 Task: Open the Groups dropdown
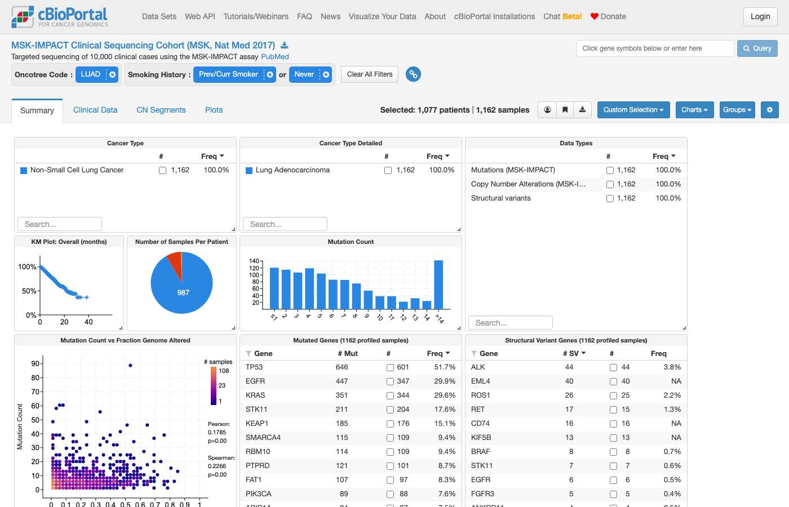coord(737,110)
